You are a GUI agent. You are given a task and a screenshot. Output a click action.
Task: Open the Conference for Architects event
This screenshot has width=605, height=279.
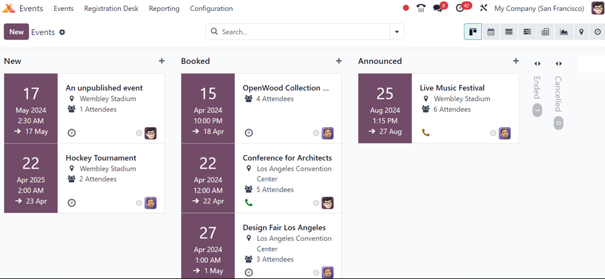point(287,158)
